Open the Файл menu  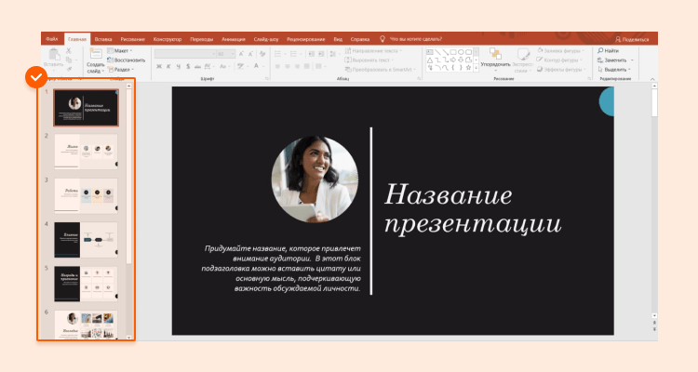(51, 39)
